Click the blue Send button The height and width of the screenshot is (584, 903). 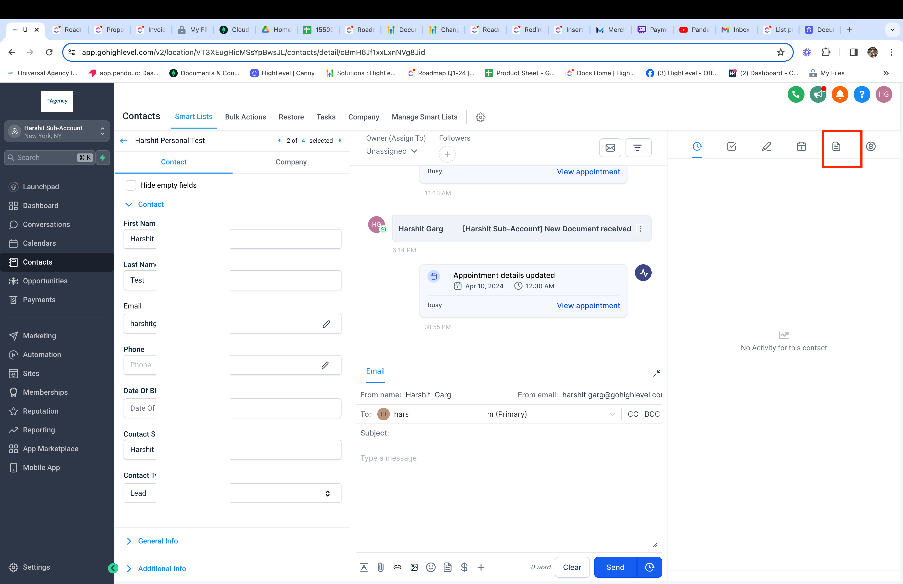pos(615,567)
